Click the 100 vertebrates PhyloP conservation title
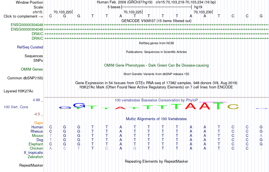Screen dimensions: 269x172 (x=156, y=100)
